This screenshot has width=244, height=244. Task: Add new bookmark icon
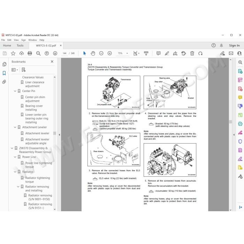point(24,70)
